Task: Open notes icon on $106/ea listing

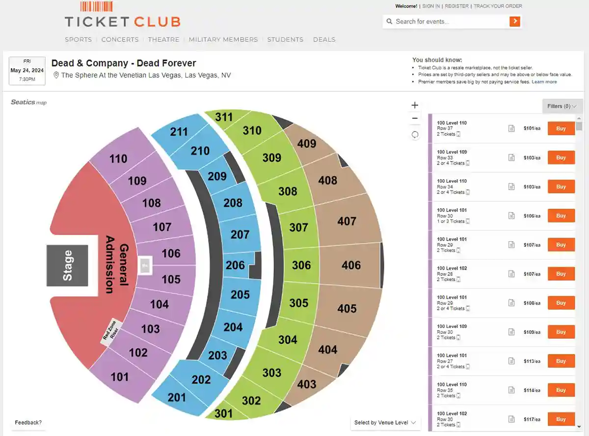Action: pyautogui.click(x=511, y=216)
